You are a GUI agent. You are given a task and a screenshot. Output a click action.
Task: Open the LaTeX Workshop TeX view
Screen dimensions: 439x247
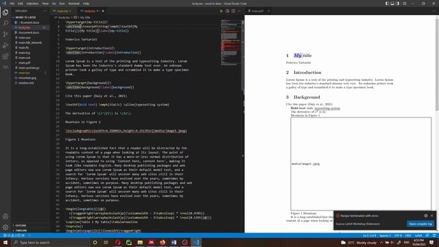[5, 67]
